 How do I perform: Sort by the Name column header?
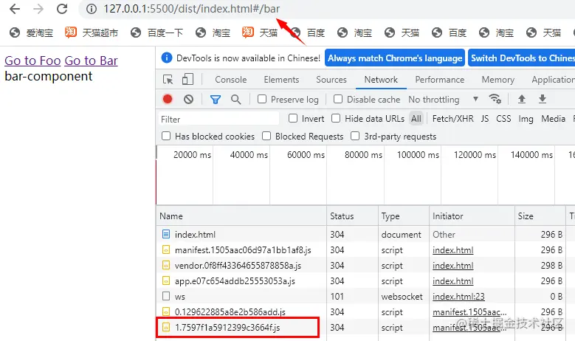(241, 216)
